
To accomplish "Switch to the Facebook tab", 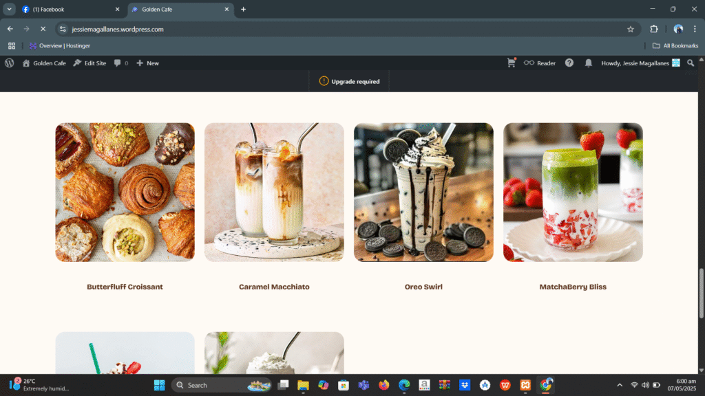I will point(69,9).
